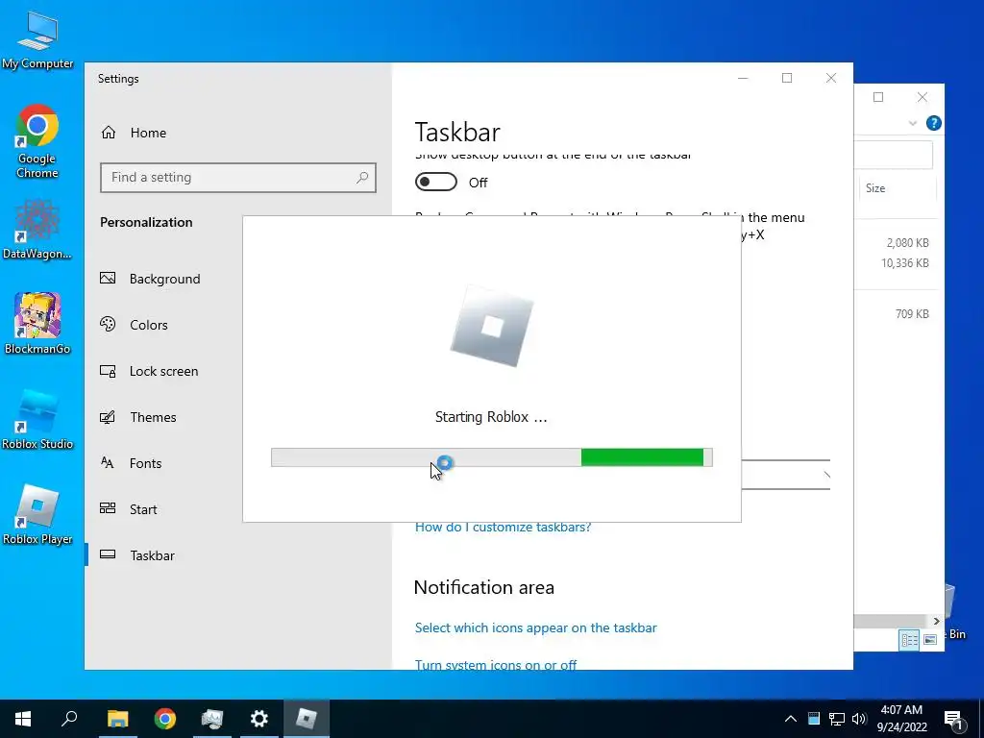Open My Computer desktop icon
Image resolution: width=984 pixels, height=738 pixels.
pos(37,39)
